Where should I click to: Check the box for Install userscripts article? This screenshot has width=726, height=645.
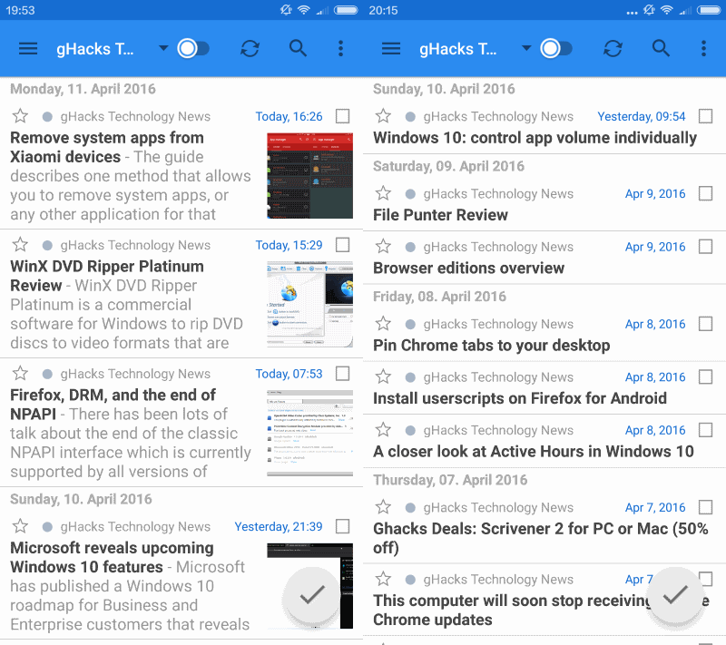706,377
